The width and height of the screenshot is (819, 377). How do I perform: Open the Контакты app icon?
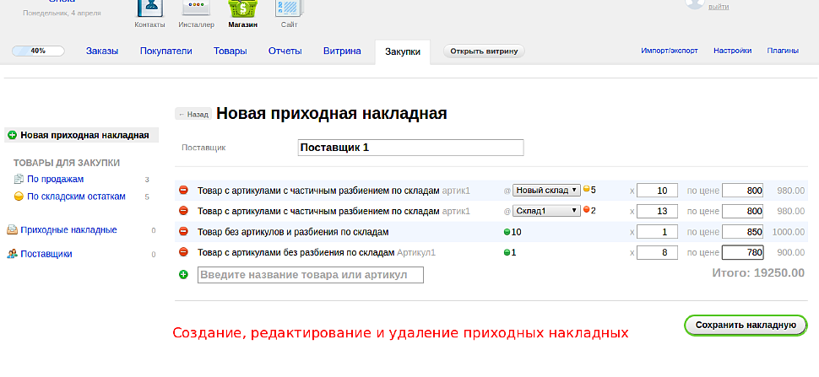pos(149,9)
